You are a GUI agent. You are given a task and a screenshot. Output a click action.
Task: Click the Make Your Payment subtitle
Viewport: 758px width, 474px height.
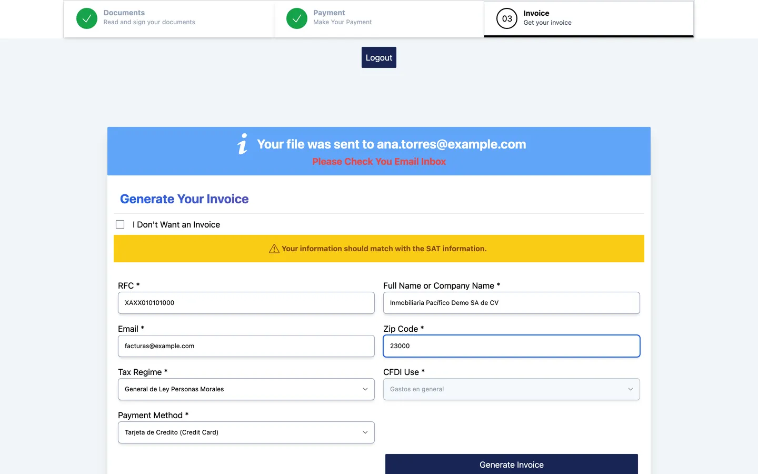tap(342, 22)
